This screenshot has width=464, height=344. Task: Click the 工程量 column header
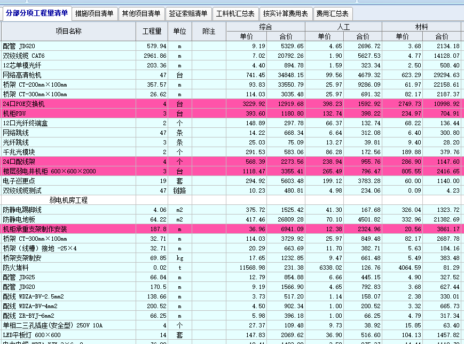[x=152, y=32]
